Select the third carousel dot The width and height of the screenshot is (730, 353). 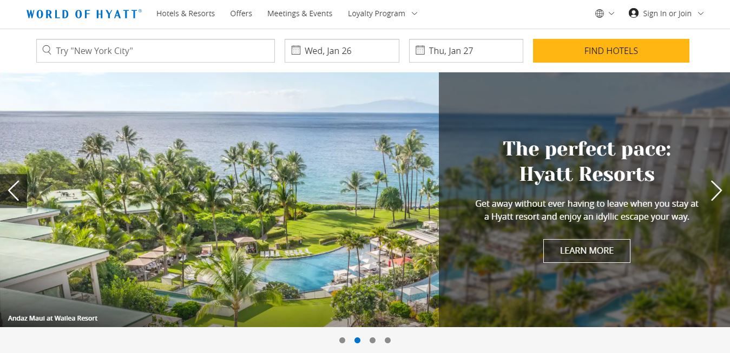pyautogui.click(x=372, y=340)
